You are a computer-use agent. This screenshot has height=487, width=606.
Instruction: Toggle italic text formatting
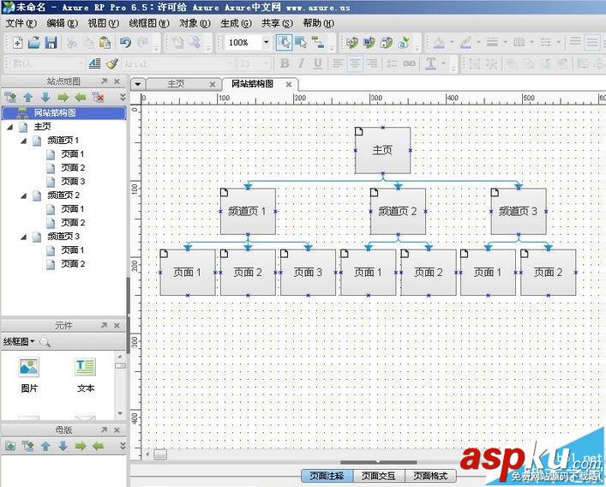pyautogui.click(x=301, y=63)
